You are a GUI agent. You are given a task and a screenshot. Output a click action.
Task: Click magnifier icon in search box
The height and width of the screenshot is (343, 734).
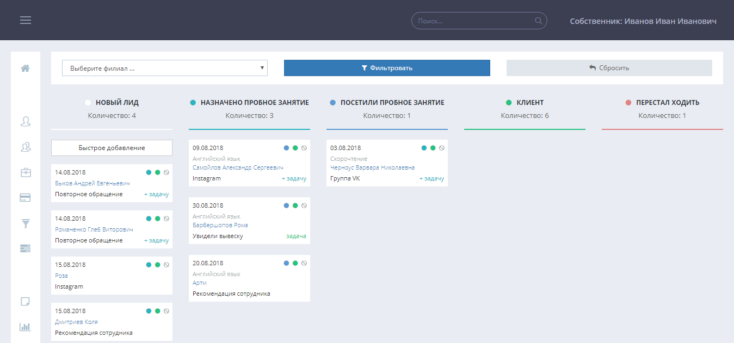tap(539, 21)
